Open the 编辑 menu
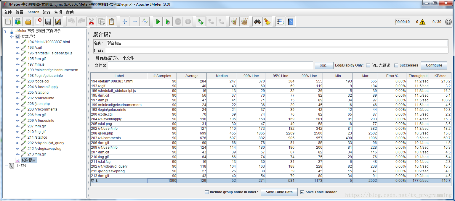 (x=19, y=12)
